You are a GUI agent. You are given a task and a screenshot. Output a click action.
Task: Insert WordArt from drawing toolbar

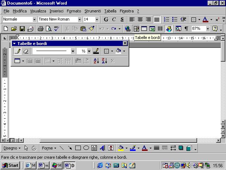(x=102, y=148)
